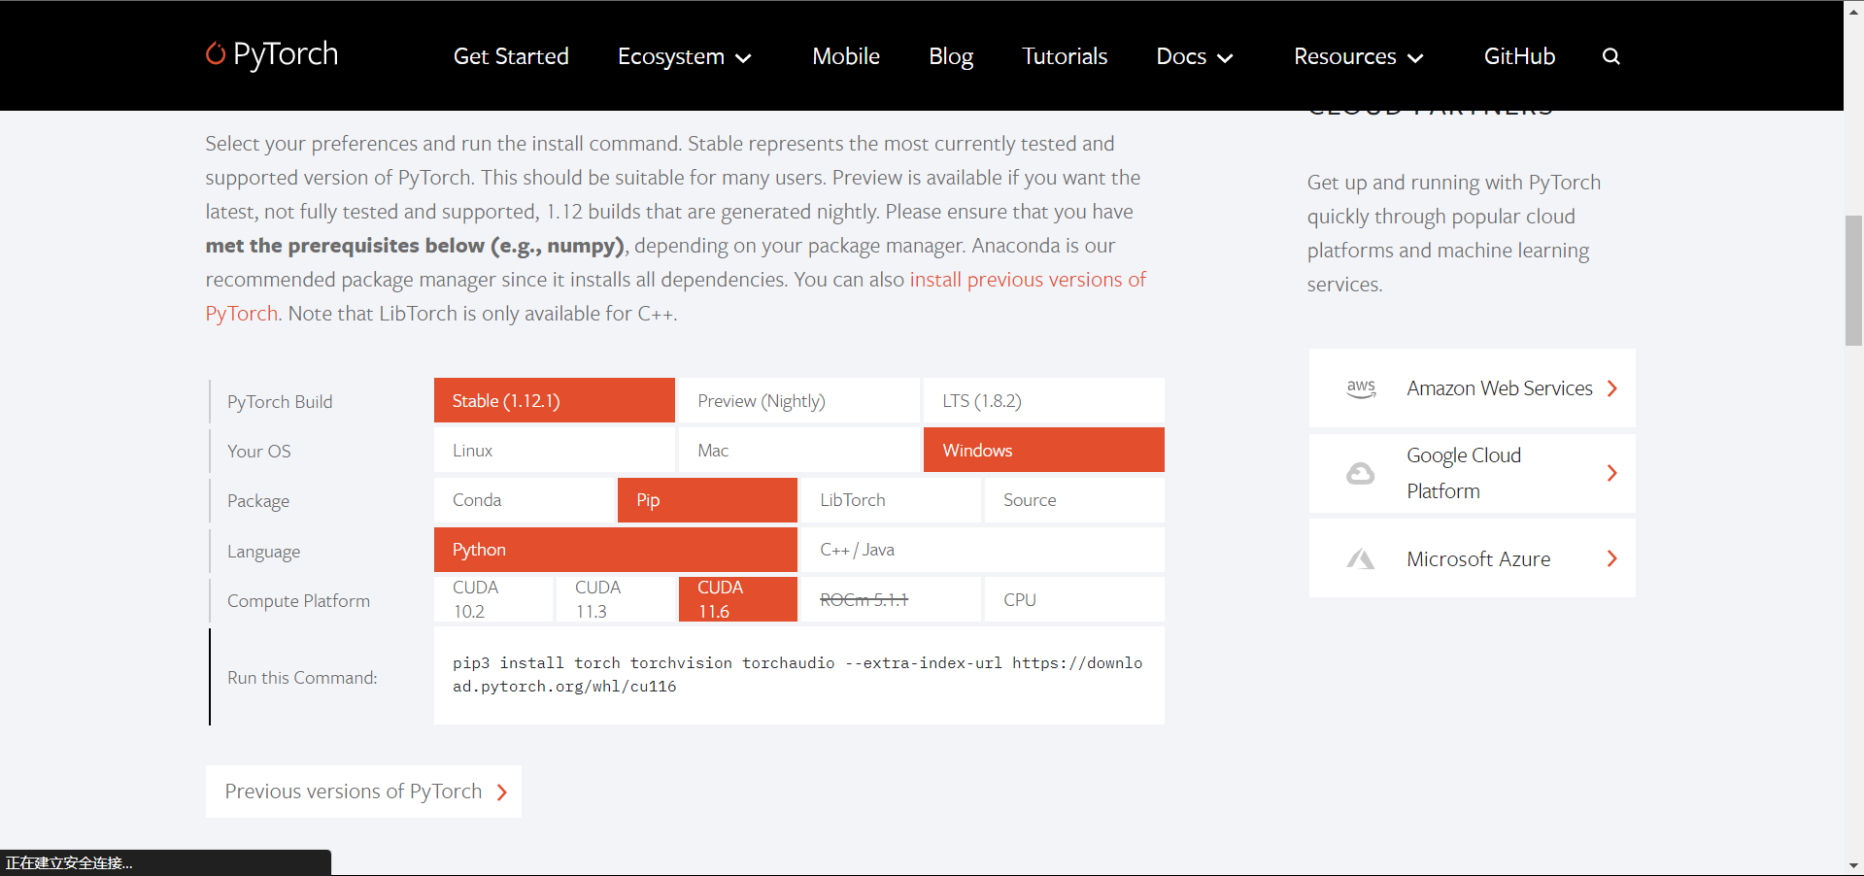Click the Microsoft Azure logo icon

coord(1360,559)
